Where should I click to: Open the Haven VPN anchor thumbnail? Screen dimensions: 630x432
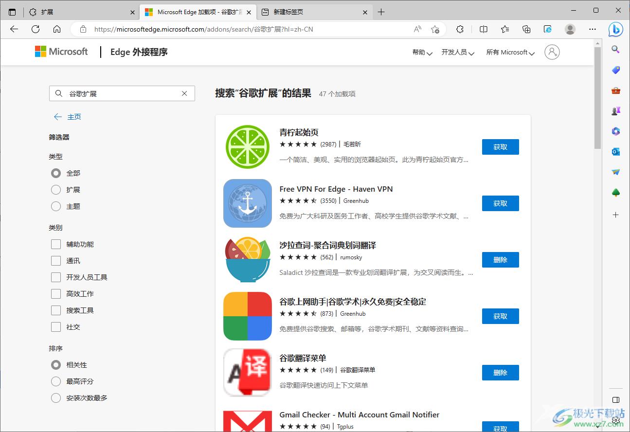click(x=248, y=203)
